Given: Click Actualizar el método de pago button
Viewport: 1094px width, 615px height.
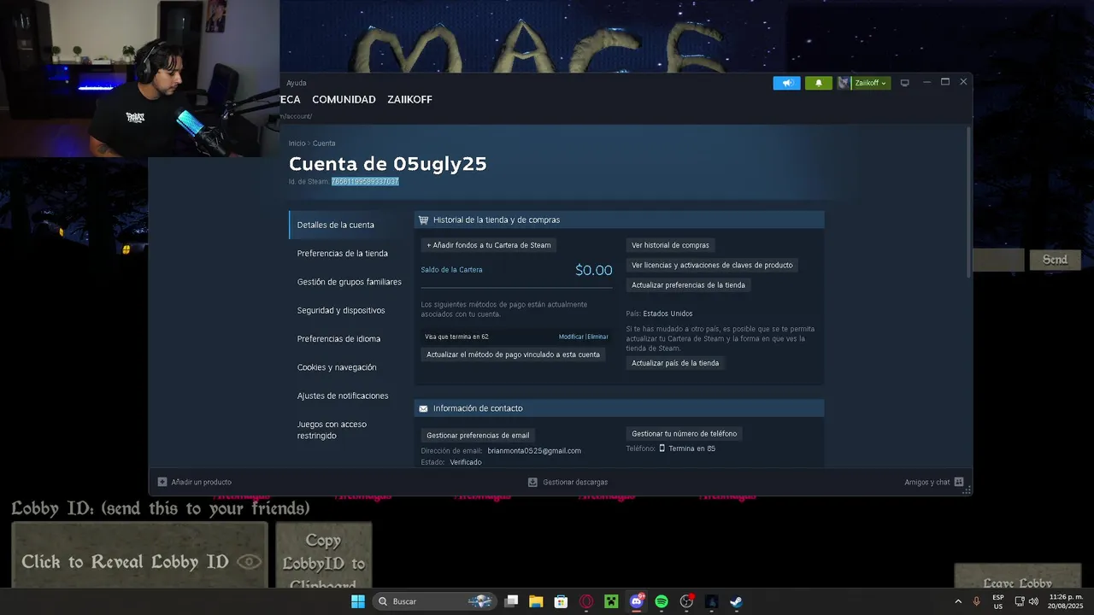Looking at the screenshot, I should pos(513,354).
